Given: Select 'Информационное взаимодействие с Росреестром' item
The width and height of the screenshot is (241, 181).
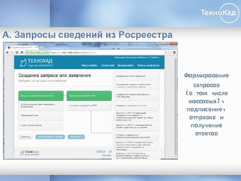Looking at the screenshot, I should [x=41, y=106].
